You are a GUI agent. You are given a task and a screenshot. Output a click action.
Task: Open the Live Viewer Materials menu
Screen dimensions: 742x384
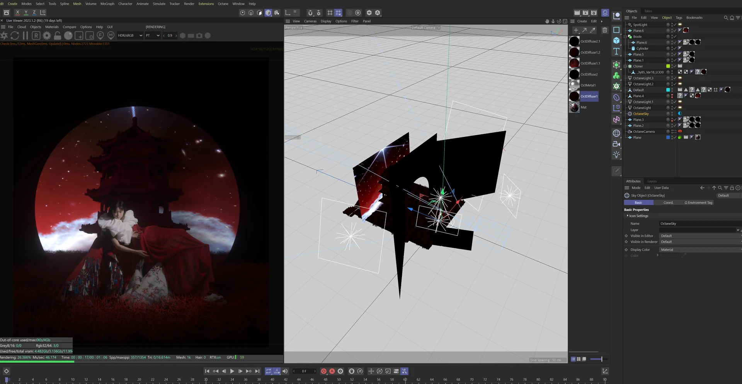pyautogui.click(x=52, y=27)
